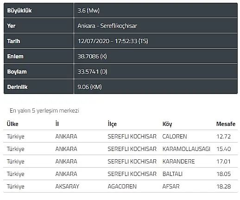The height and width of the screenshot is (200, 240).
Task: Click the Büyüklük label cell
Action: tap(38, 10)
